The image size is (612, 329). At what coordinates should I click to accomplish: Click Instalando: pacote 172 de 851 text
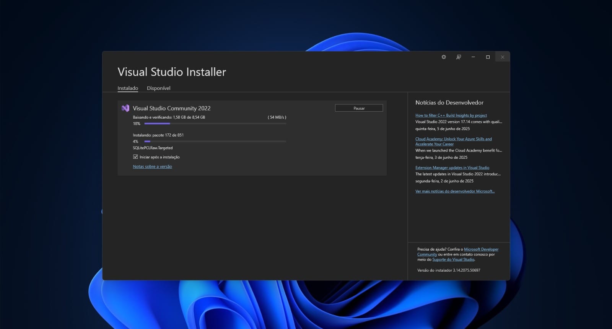158,135
